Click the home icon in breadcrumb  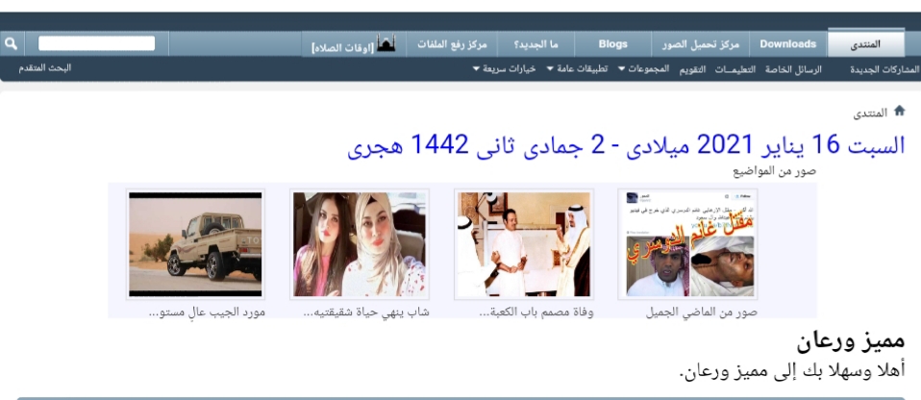coord(900,111)
